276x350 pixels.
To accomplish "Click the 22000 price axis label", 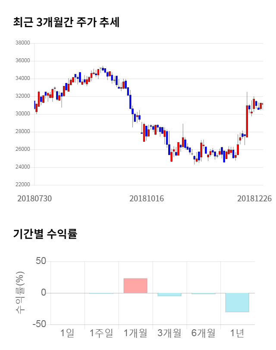I will click(22, 185).
